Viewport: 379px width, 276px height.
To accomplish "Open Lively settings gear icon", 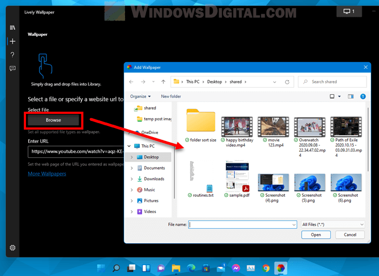I will click(12, 248).
